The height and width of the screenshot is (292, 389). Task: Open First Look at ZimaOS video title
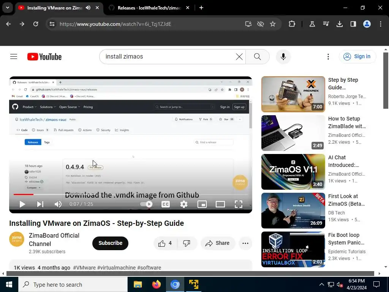click(346, 200)
